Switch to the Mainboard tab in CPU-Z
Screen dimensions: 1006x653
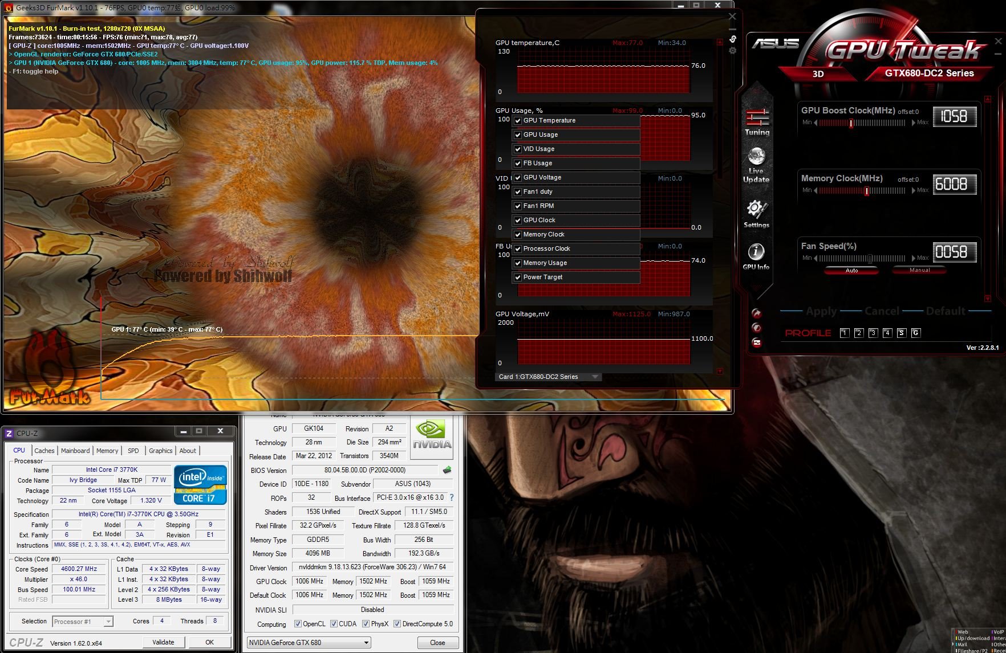[75, 451]
